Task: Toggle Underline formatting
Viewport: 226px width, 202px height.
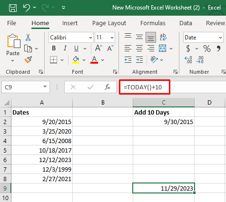Action: point(76,48)
